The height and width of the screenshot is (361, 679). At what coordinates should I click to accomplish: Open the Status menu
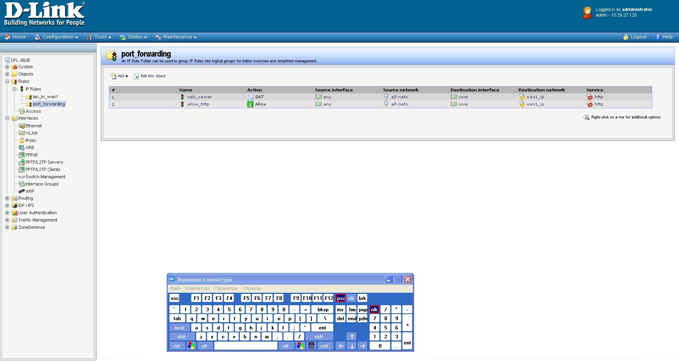(x=133, y=37)
